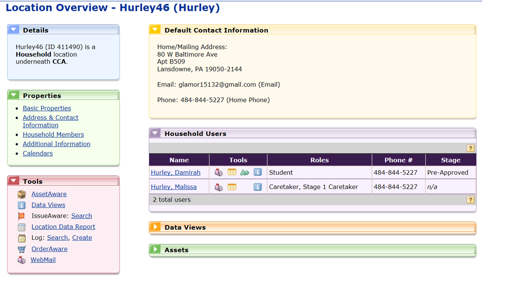This screenshot has width=519, height=282.
Task: Collapse the Household Users panel
Action: [x=155, y=133]
